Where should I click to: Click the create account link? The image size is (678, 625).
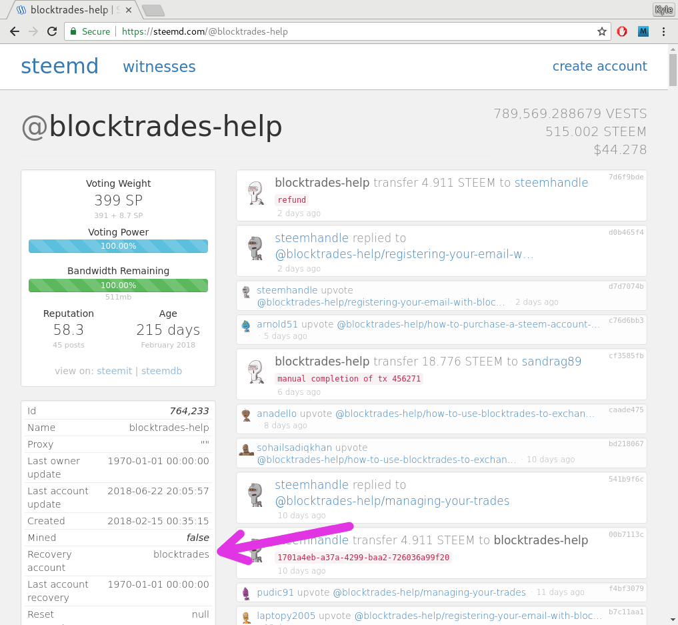click(x=600, y=66)
